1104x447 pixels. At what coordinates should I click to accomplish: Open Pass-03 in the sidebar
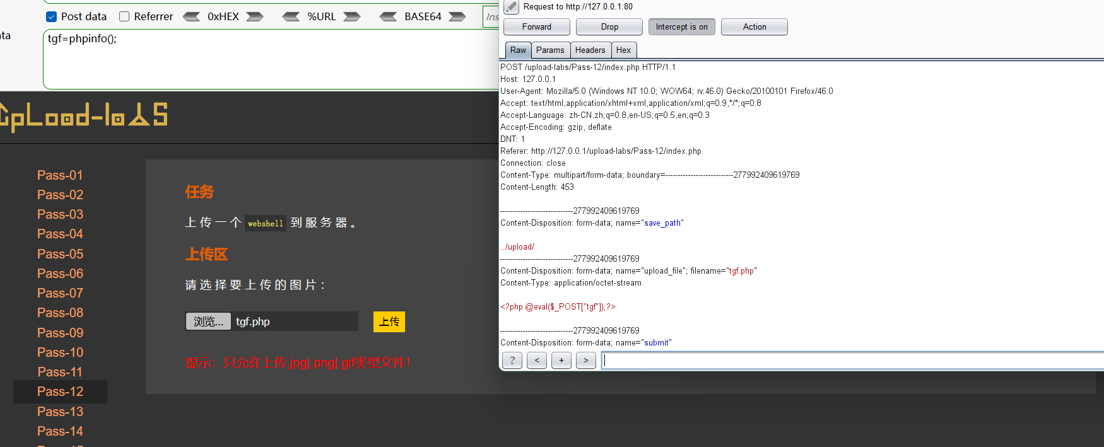point(60,214)
